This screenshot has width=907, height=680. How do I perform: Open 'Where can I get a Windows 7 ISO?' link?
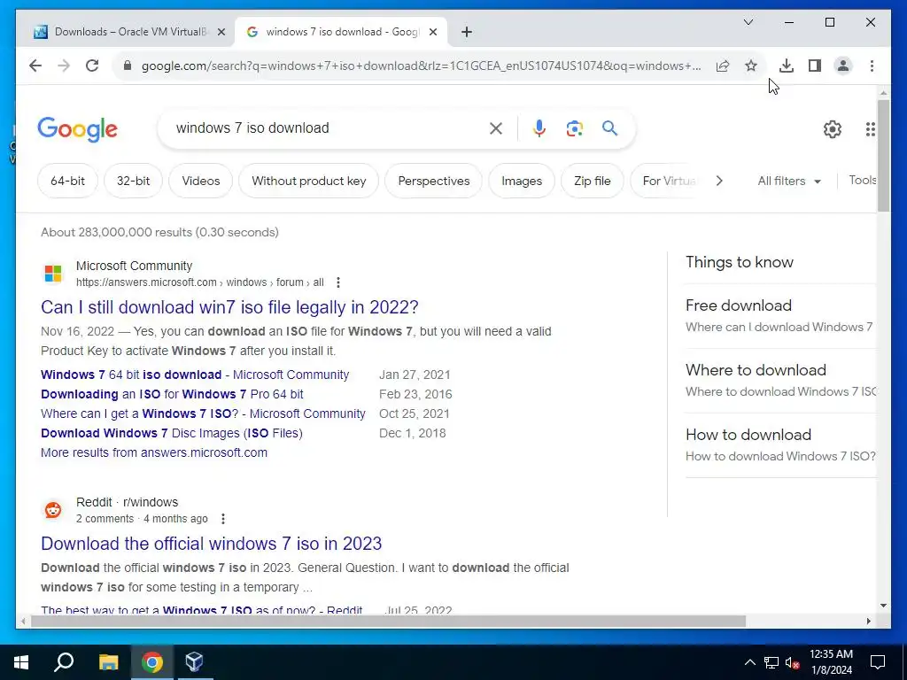tap(203, 414)
